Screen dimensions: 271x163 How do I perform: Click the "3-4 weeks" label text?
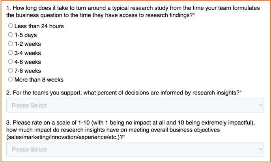28,53
